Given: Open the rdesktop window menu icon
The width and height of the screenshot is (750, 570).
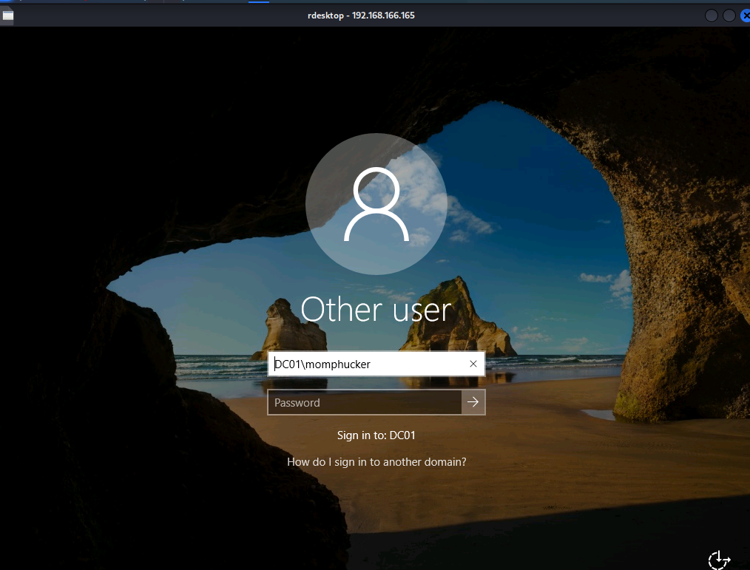Looking at the screenshot, I should pos(8,15).
